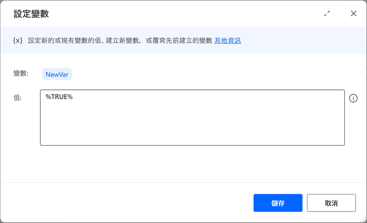
Task: Save the variable with 儲存
Action: [x=278, y=203]
